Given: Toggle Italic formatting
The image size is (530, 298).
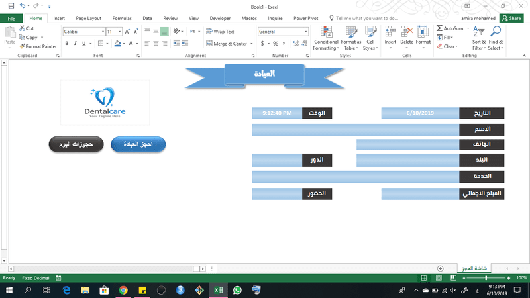Looking at the screenshot, I should tap(75, 43).
